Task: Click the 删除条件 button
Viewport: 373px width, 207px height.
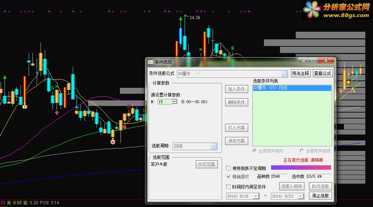Action: click(236, 102)
